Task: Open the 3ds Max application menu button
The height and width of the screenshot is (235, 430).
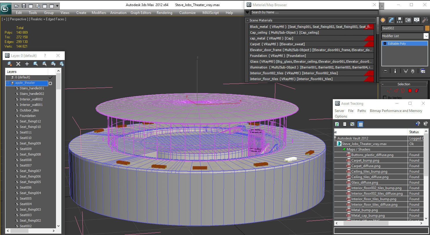Action: (x=6, y=8)
